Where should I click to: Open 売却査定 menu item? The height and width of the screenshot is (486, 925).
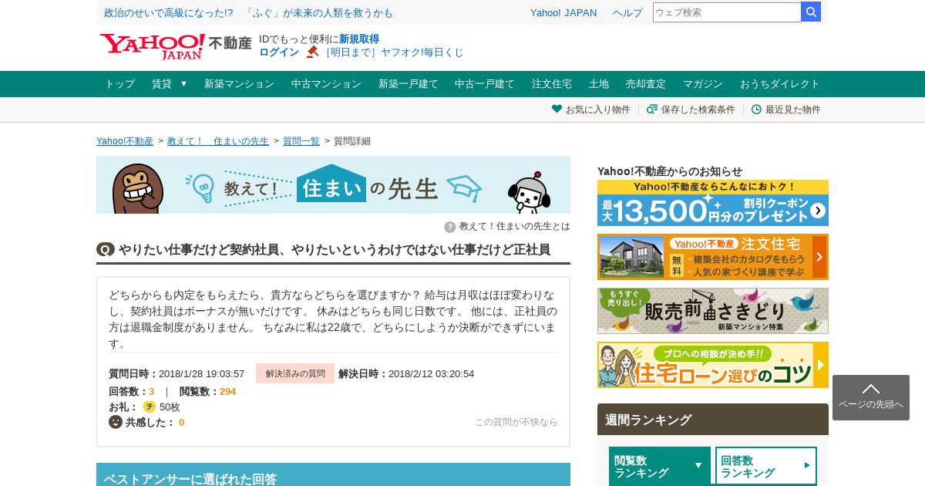646,84
